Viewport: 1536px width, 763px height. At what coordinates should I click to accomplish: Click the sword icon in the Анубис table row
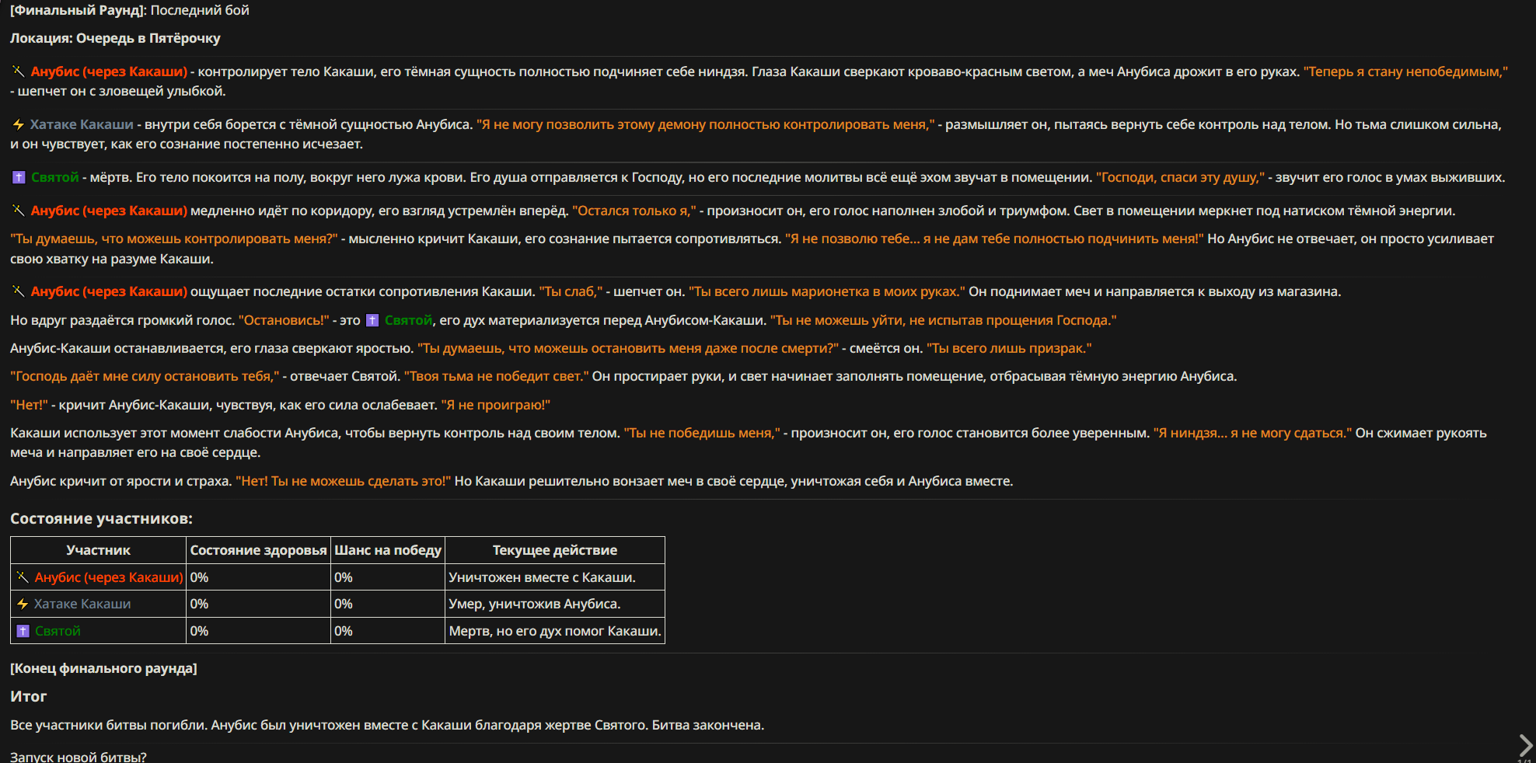(x=23, y=577)
